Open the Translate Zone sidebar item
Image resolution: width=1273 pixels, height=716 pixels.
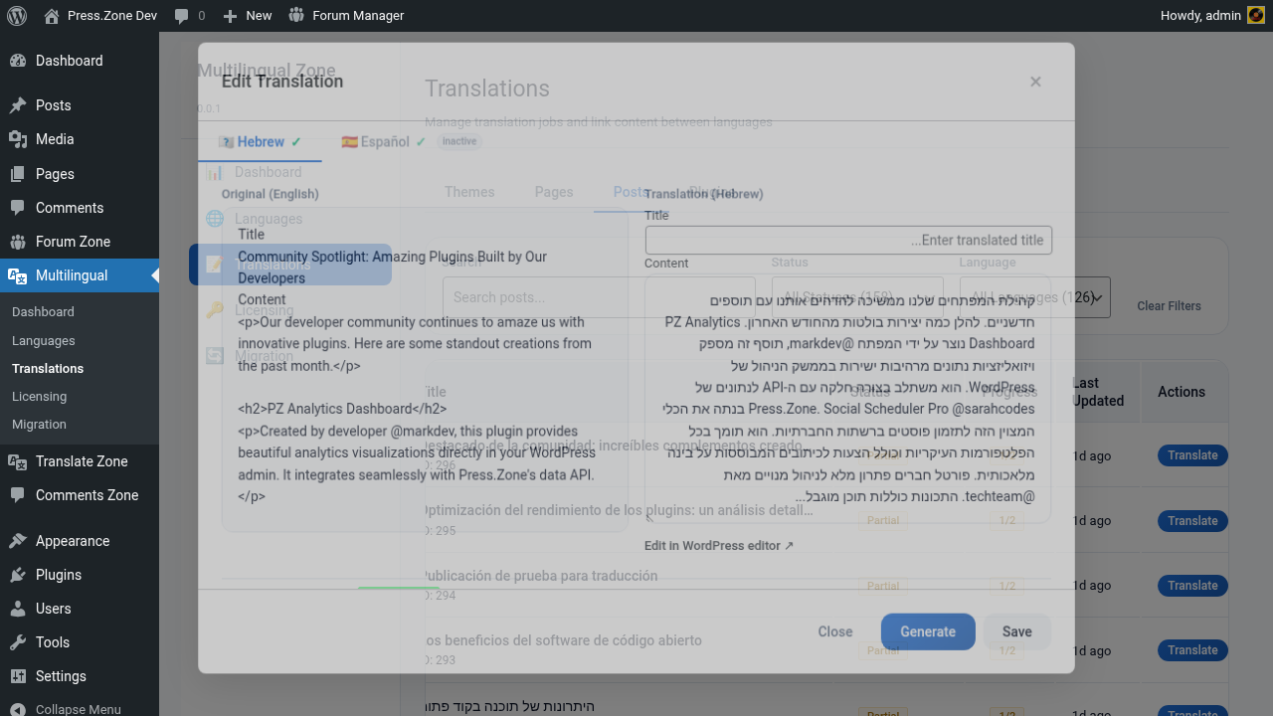80,461
